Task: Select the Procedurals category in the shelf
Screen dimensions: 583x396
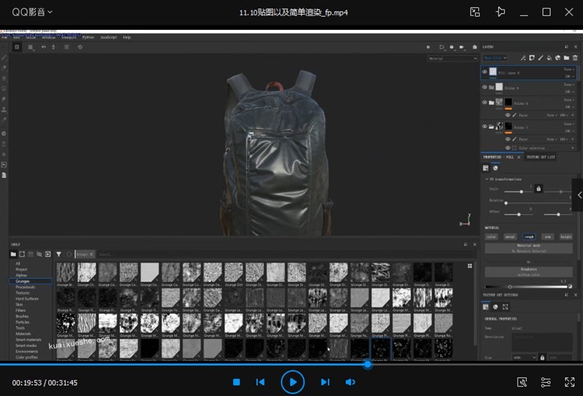Action: (26, 287)
